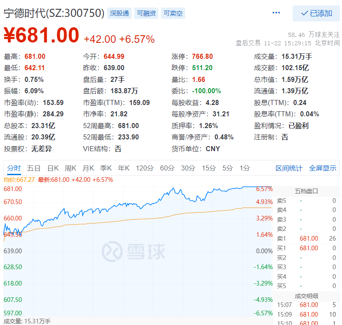Click the 每股净资产 value 31.21
342x325 pixels.
221,114
